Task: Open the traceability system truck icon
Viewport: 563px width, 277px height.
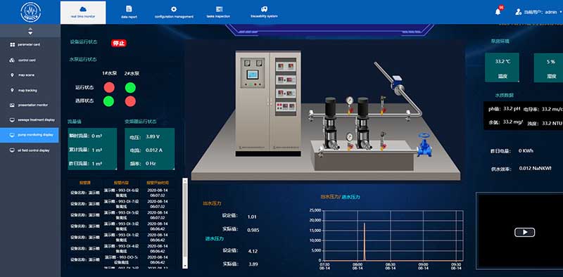Action: click(264, 9)
